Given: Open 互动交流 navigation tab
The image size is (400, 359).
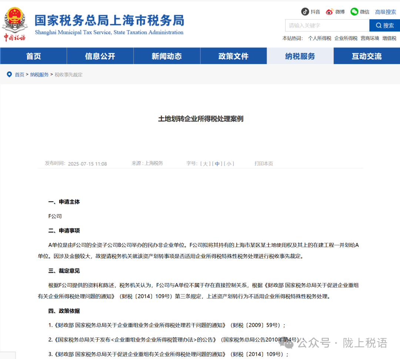Looking at the screenshot, I should 367,56.
